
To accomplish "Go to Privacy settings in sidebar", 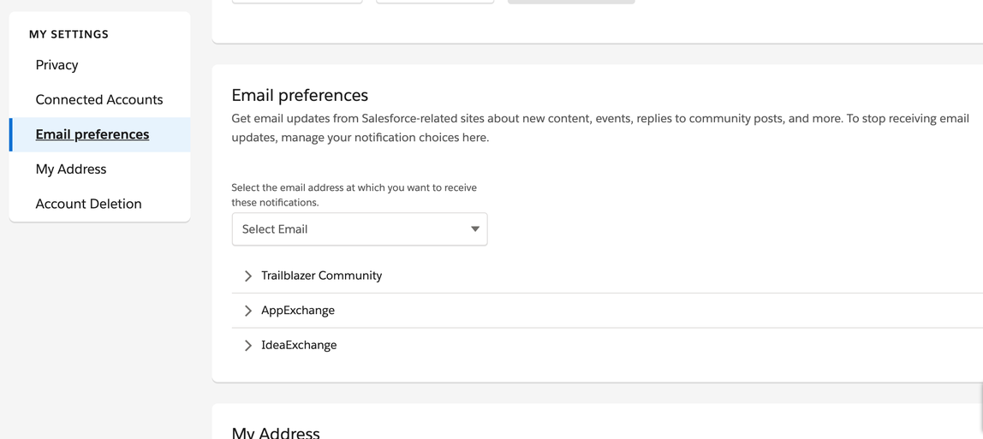I will pyautogui.click(x=57, y=65).
